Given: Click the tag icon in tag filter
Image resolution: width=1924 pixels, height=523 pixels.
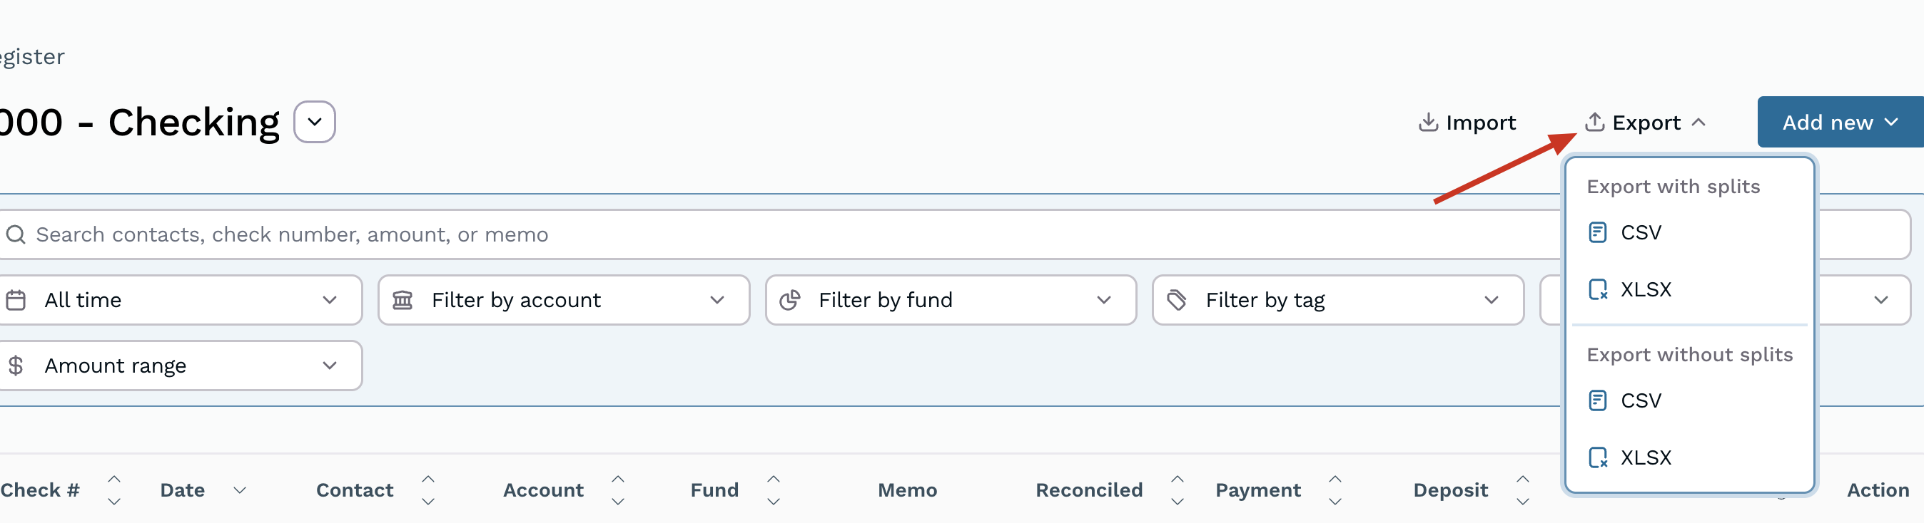Looking at the screenshot, I should pyautogui.click(x=1176, y=301).
